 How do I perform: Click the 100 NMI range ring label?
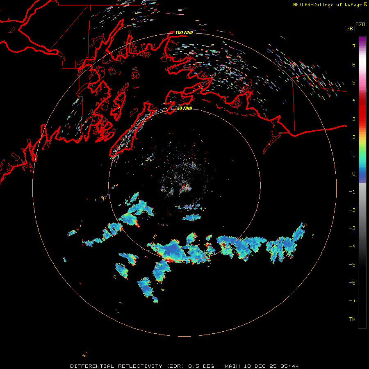click(184, 32)
